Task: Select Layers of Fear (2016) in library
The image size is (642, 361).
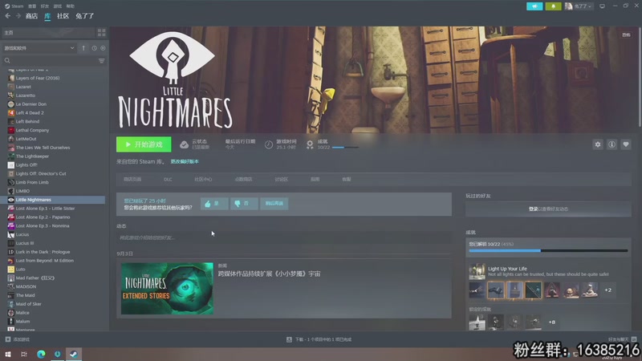Action: [38, 78]
